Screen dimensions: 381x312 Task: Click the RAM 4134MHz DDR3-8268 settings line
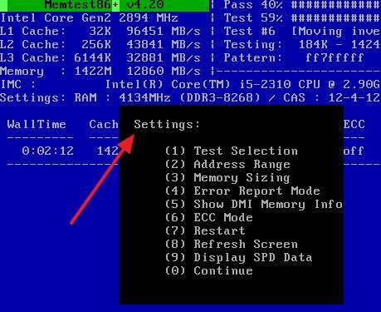point(190,98)
